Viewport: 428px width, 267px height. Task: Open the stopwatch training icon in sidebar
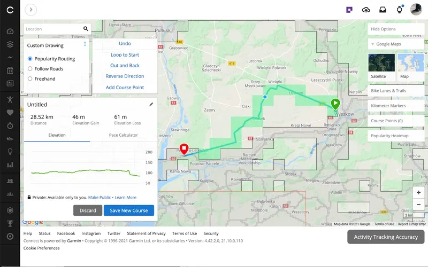click(x=10, y=125)
